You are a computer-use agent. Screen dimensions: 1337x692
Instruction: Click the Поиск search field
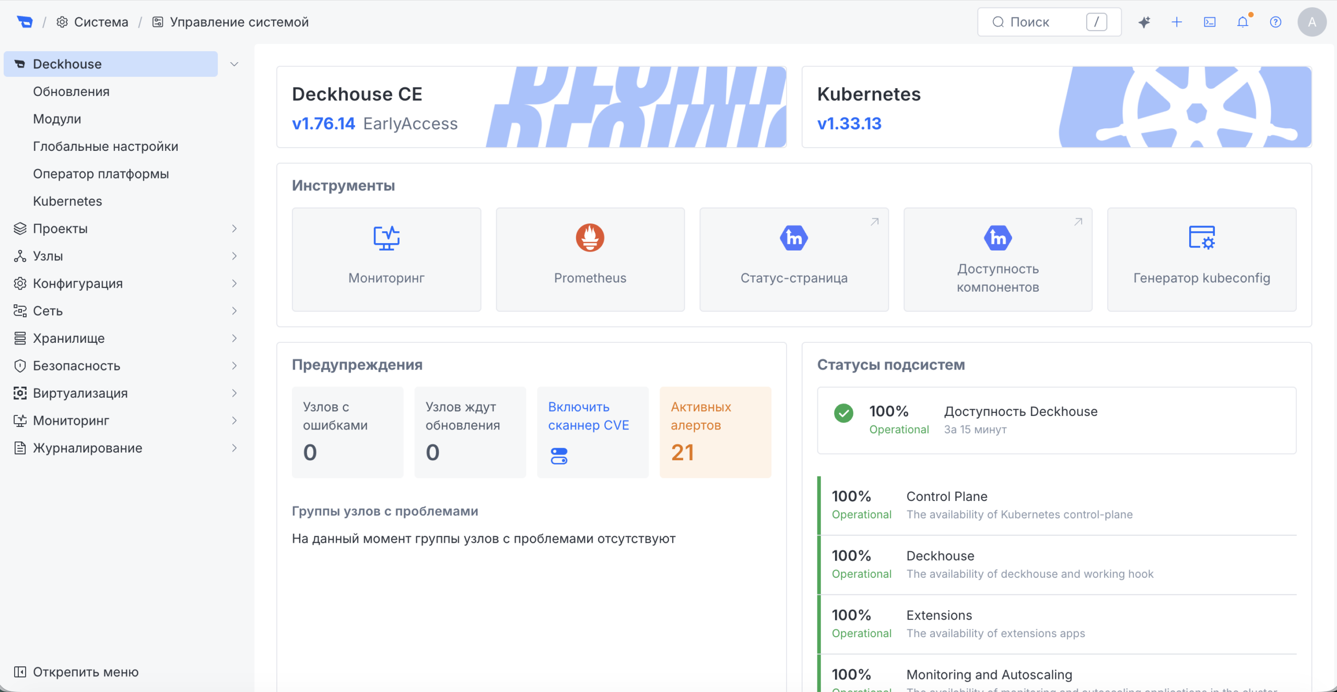[x=1049, y=22]
